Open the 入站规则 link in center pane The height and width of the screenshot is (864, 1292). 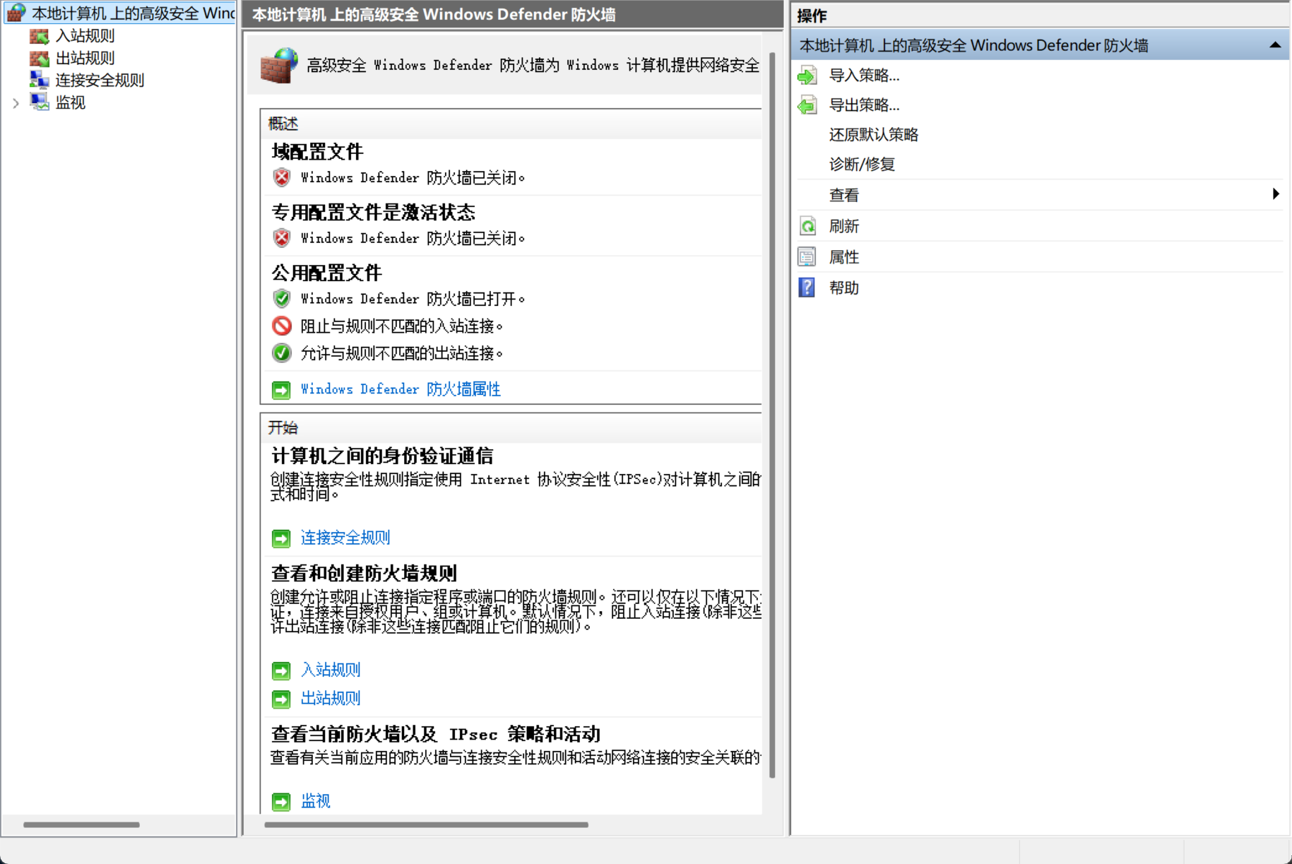click(331, 670)
